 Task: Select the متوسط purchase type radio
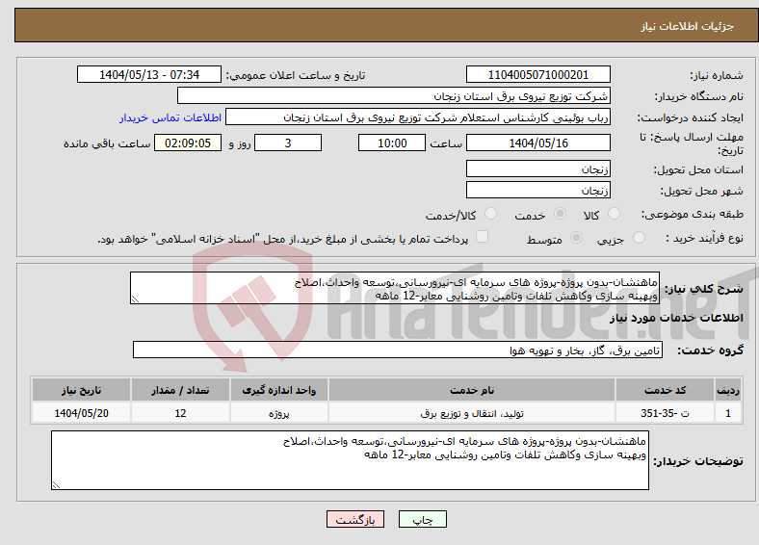click(577, 237)
